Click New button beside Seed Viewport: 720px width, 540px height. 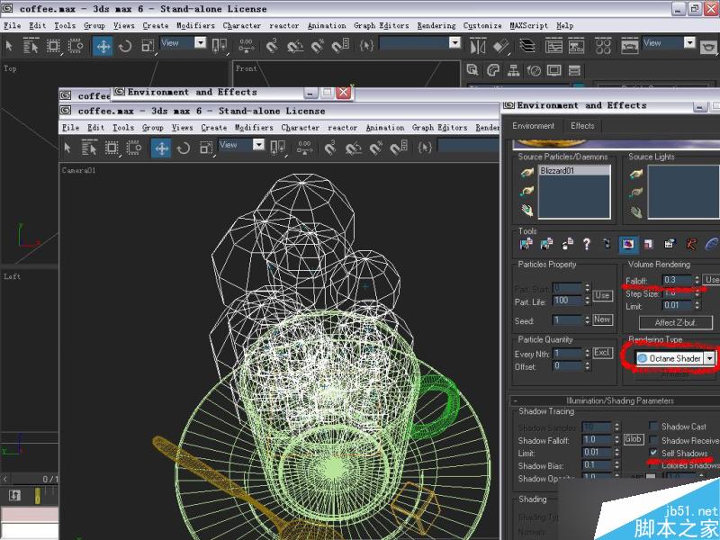tap(602, 319)
